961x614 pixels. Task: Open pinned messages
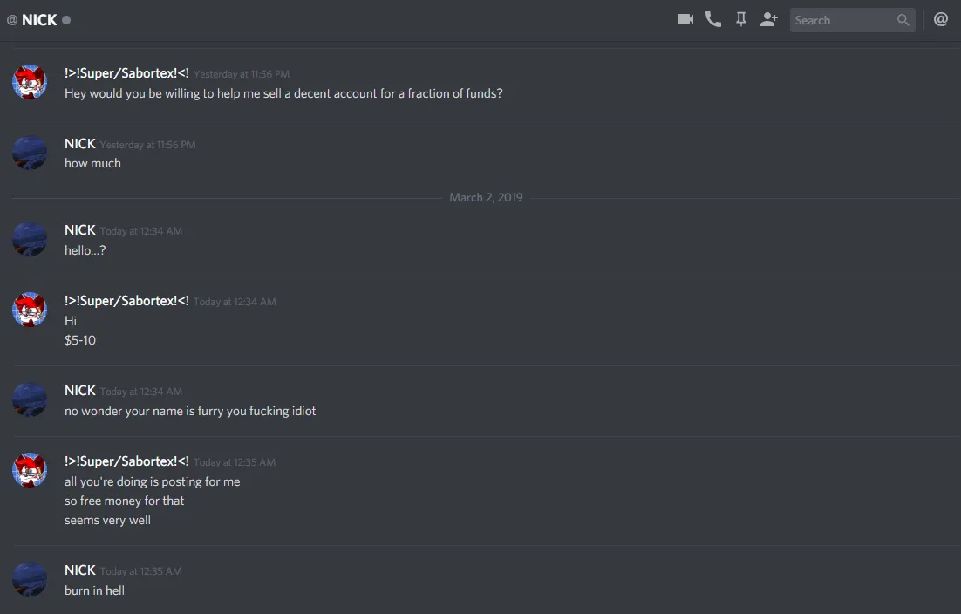tap(741, 19)
